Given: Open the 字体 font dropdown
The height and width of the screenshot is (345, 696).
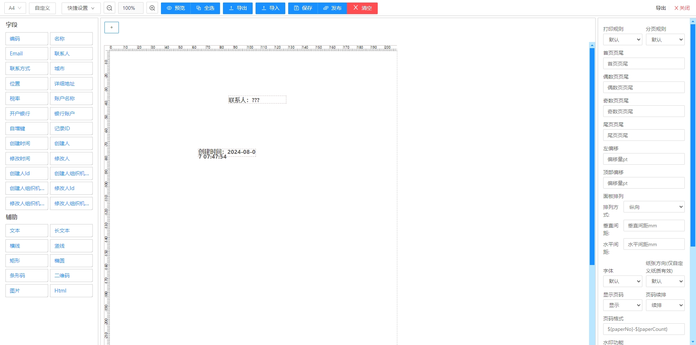Looking at the screenshot, I should coord(622,281).
